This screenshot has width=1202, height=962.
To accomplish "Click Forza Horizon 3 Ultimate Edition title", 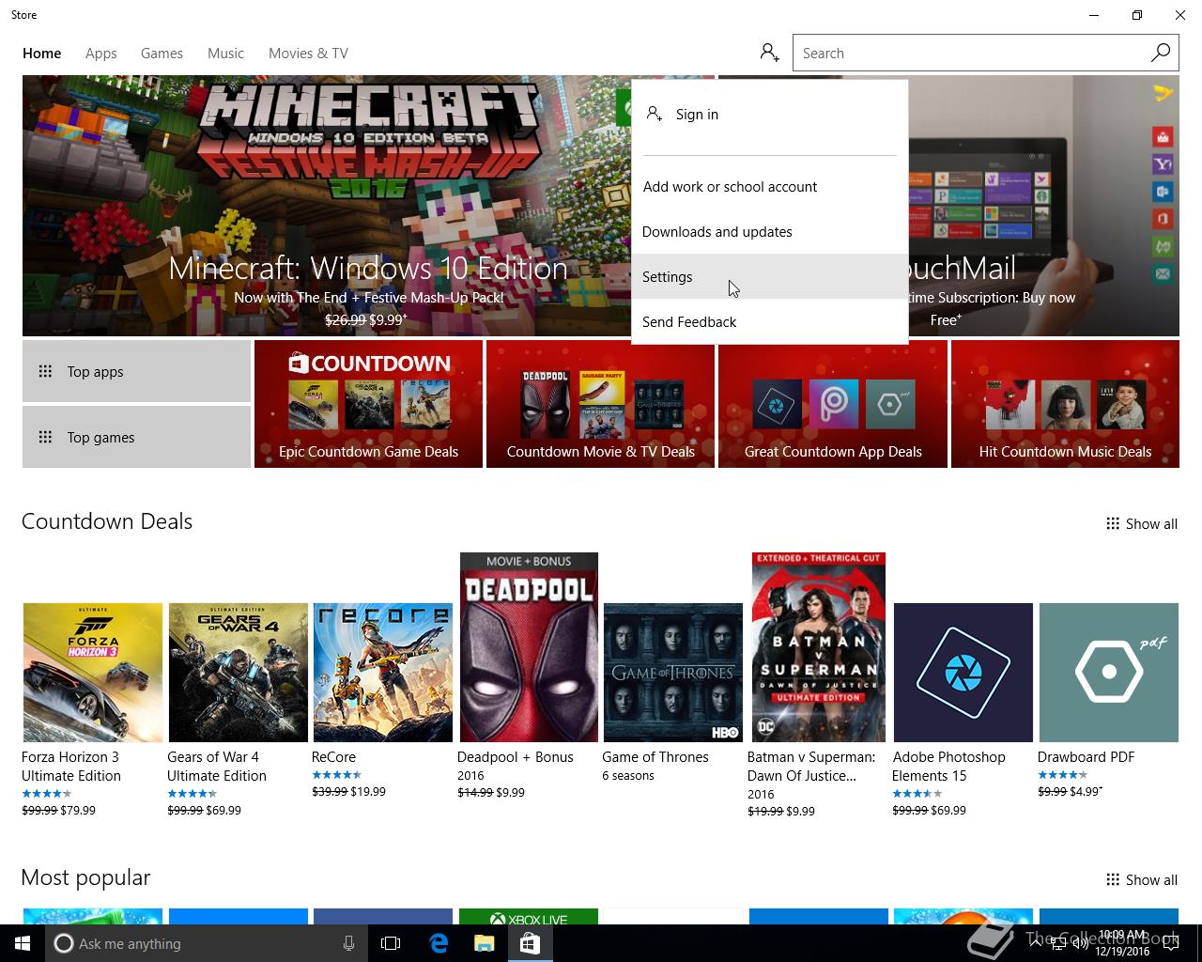I will point(71,766).
